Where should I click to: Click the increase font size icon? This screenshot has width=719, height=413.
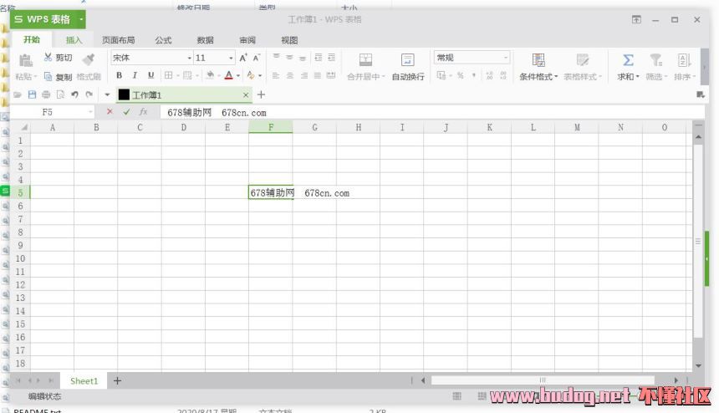[243, 59]
